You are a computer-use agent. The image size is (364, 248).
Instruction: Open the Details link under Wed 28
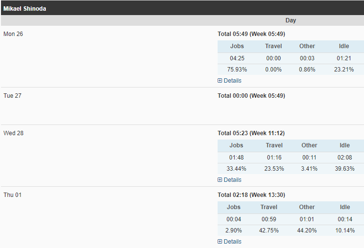(232, 180)
